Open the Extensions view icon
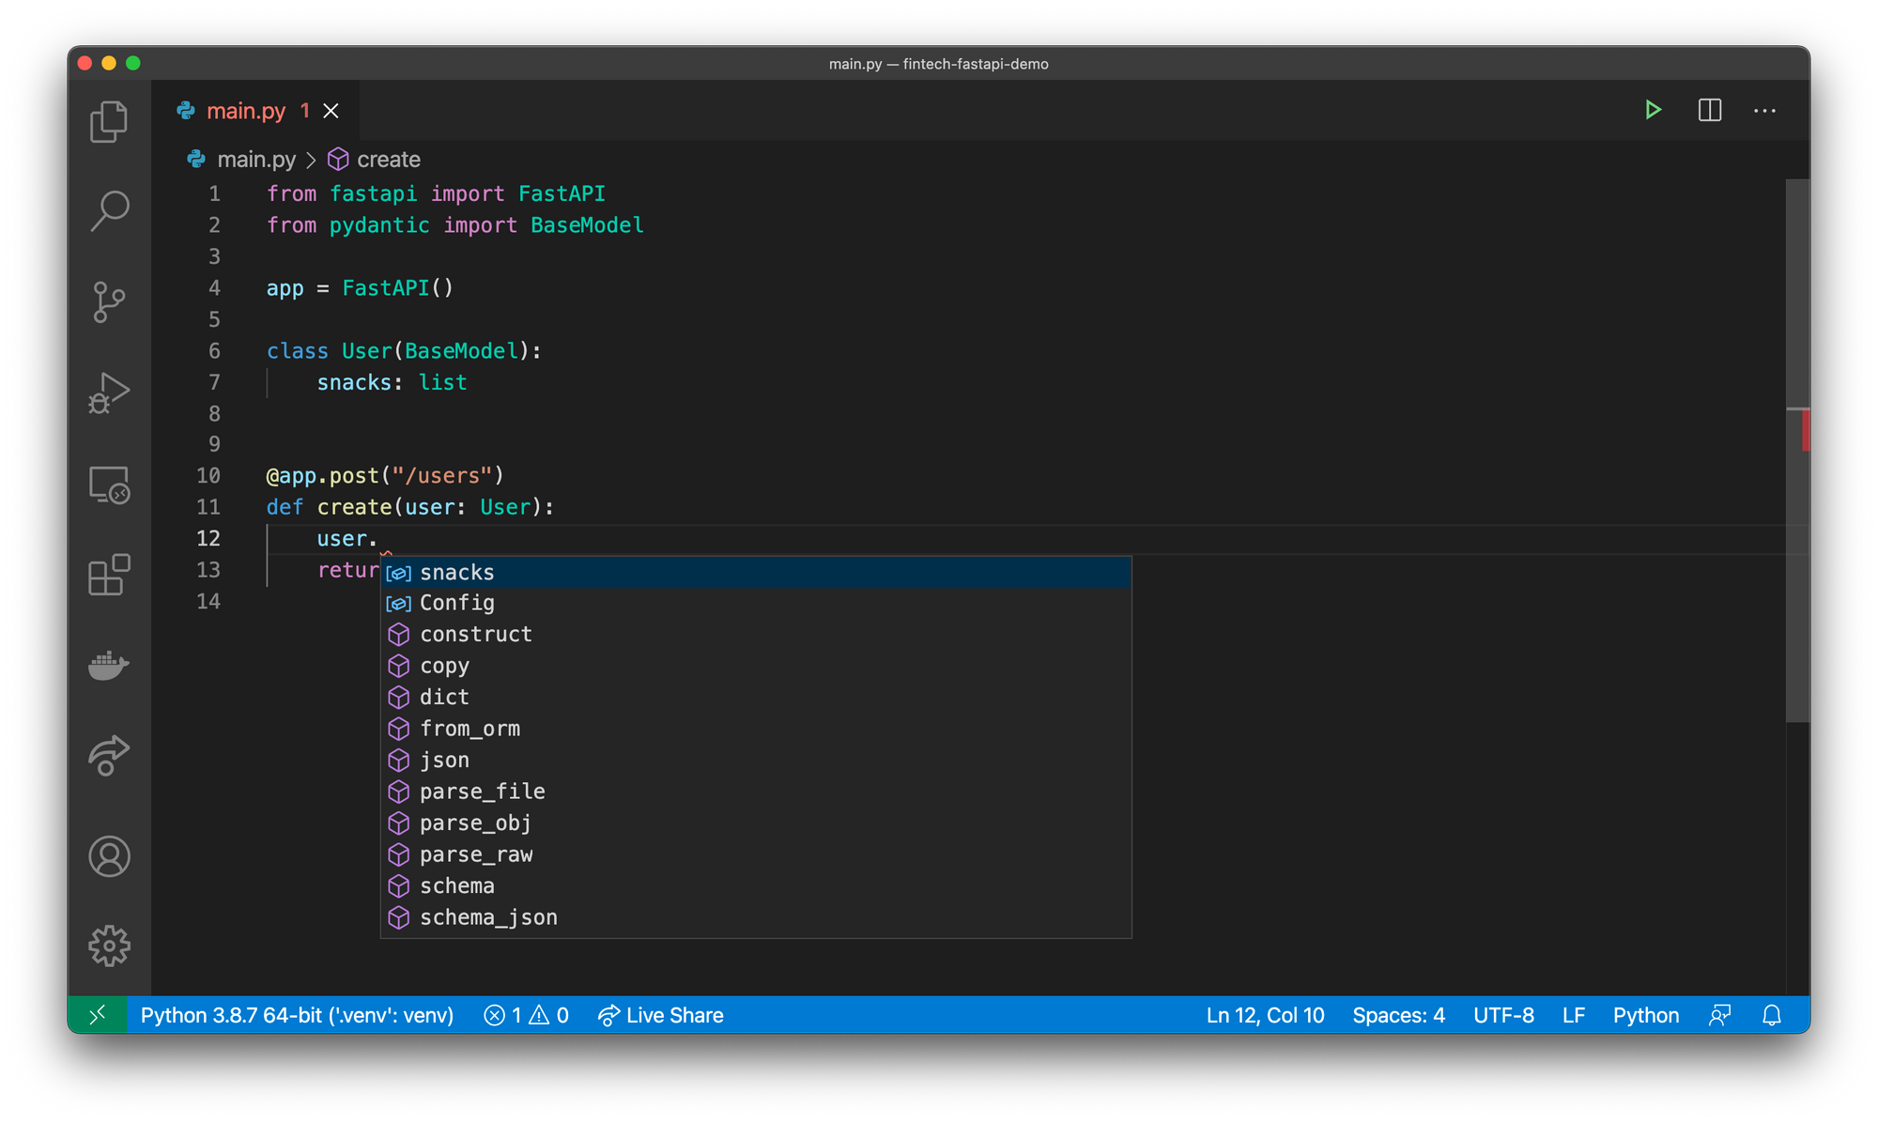 [x=109, y=575]
